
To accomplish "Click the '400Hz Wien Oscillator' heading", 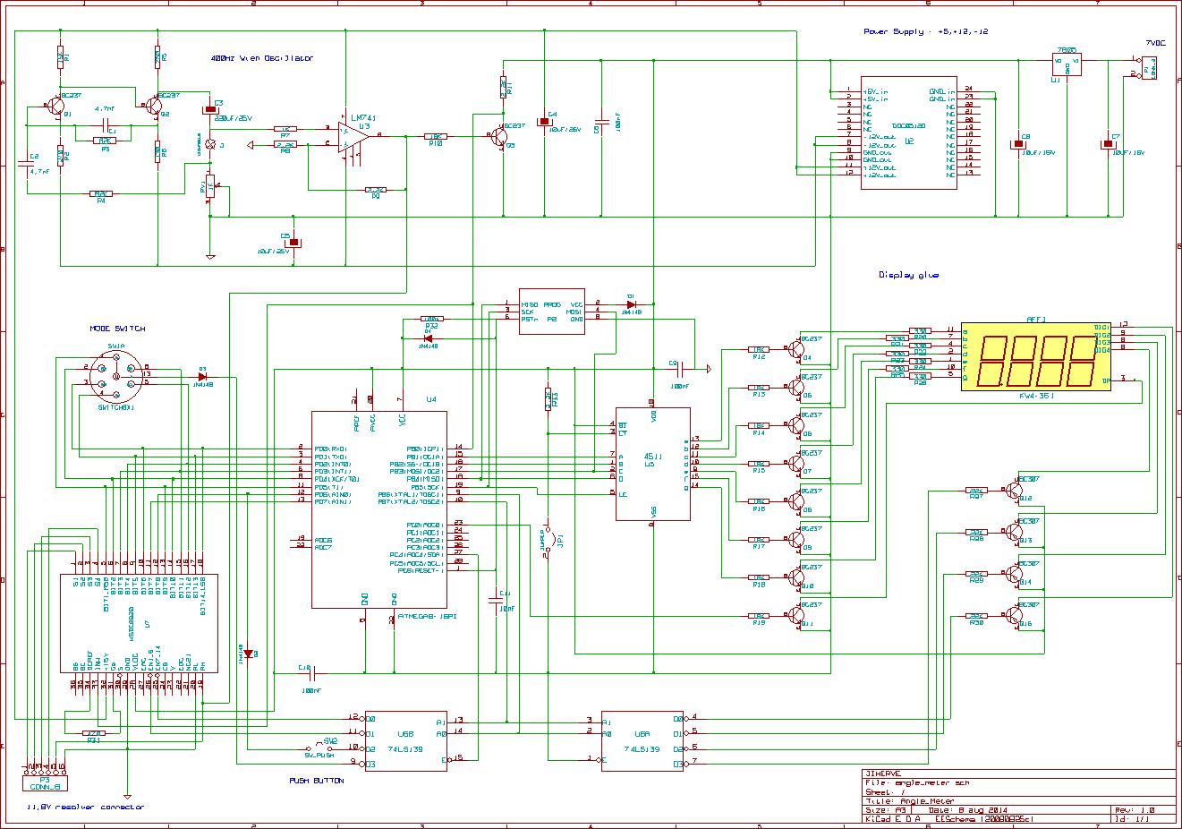I will pyautogui.click(x=262, y=58).
